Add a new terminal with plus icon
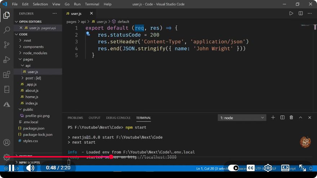This screenshot has width=317, height=178. (273, 118)
